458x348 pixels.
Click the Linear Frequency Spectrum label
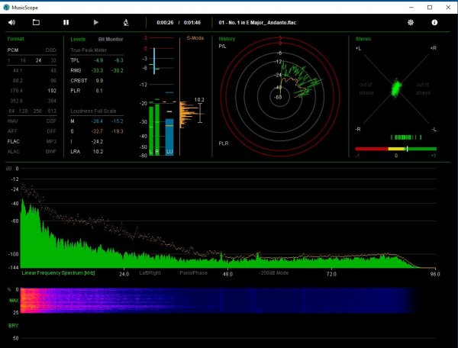pos(59,272)
